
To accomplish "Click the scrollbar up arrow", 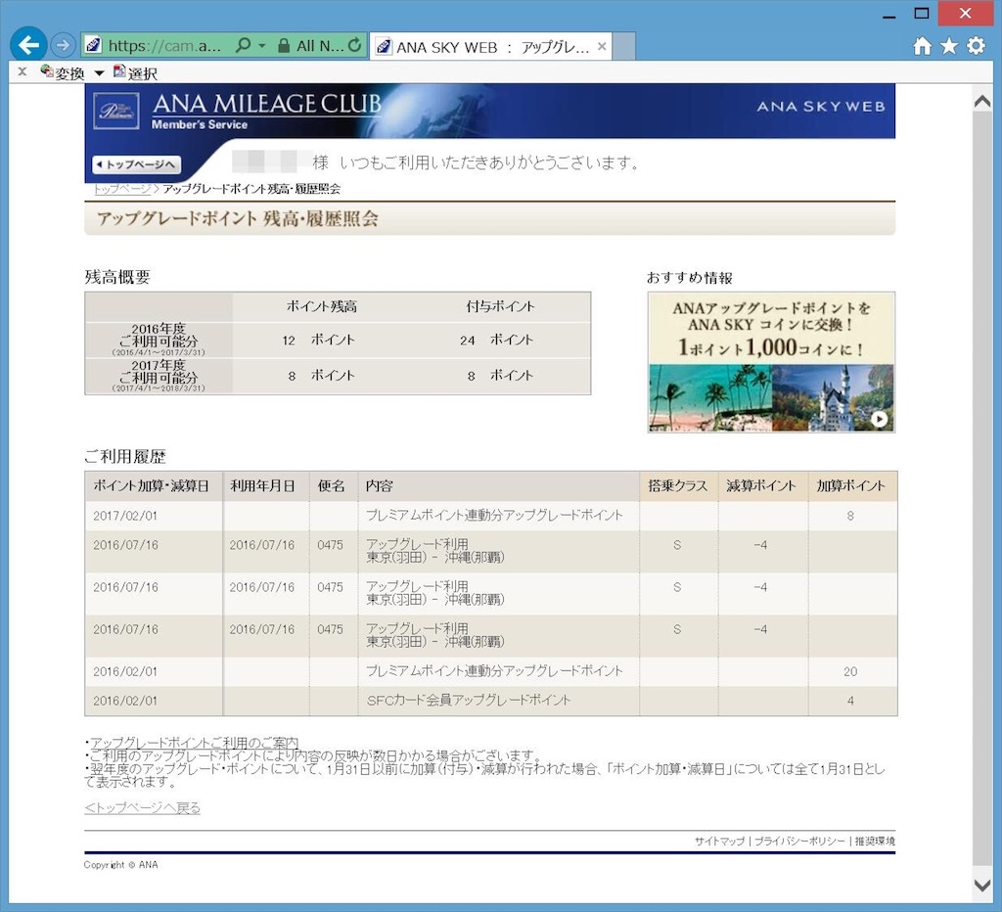I will tap(982, 101).
